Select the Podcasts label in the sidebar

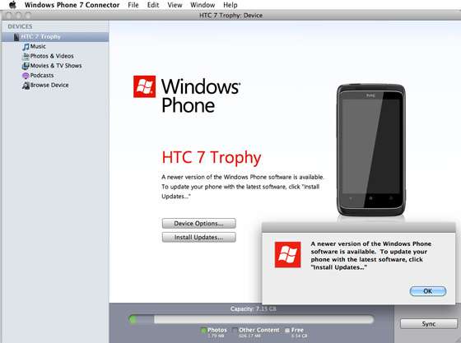pyautogui.click(x=42, y=75)
